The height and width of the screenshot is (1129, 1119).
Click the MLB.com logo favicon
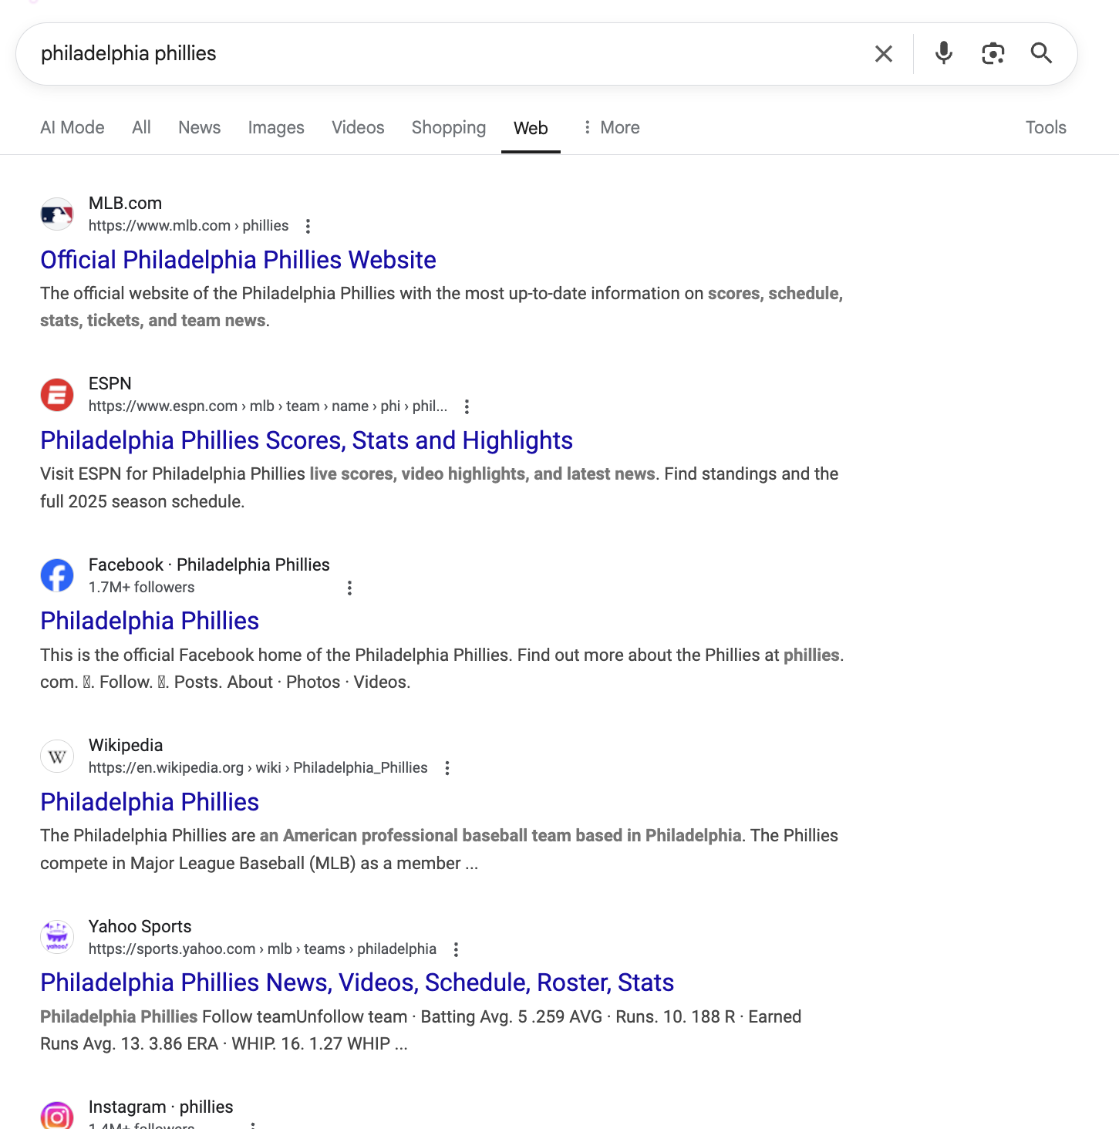point(57,214)
